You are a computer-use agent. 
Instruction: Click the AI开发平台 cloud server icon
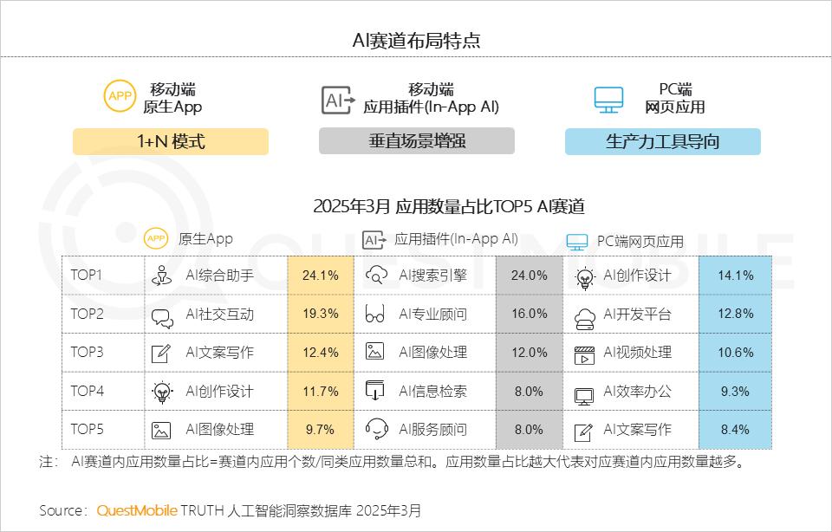585,318
